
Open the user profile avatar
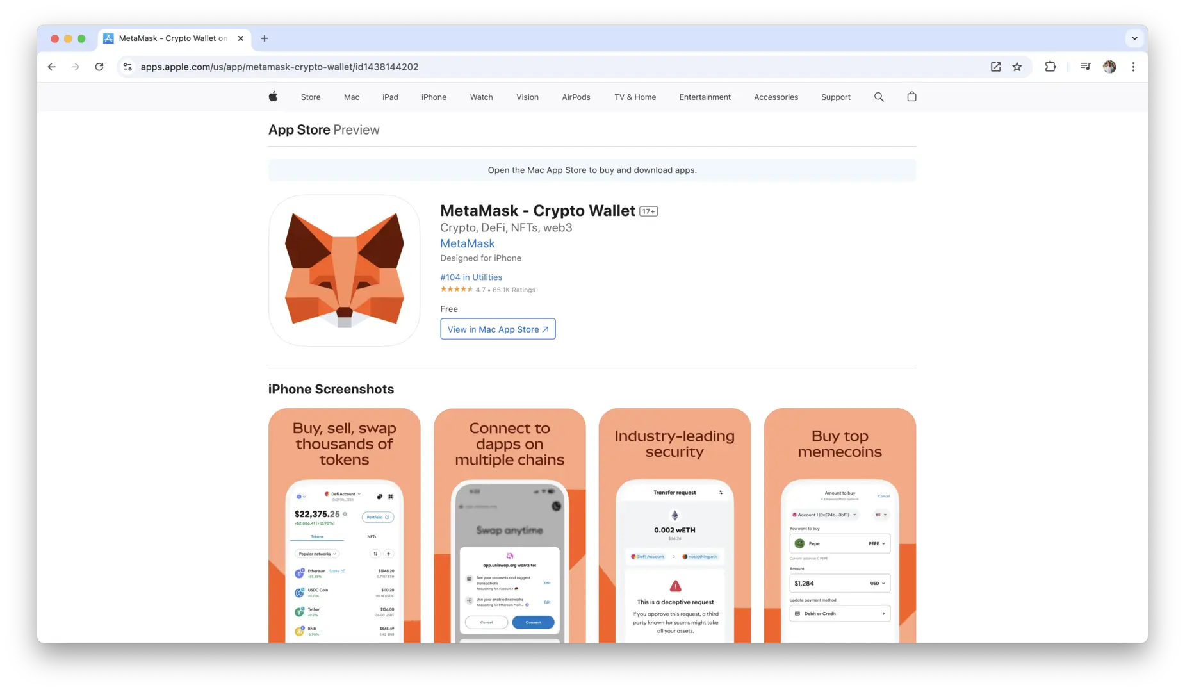point(1109,67)
